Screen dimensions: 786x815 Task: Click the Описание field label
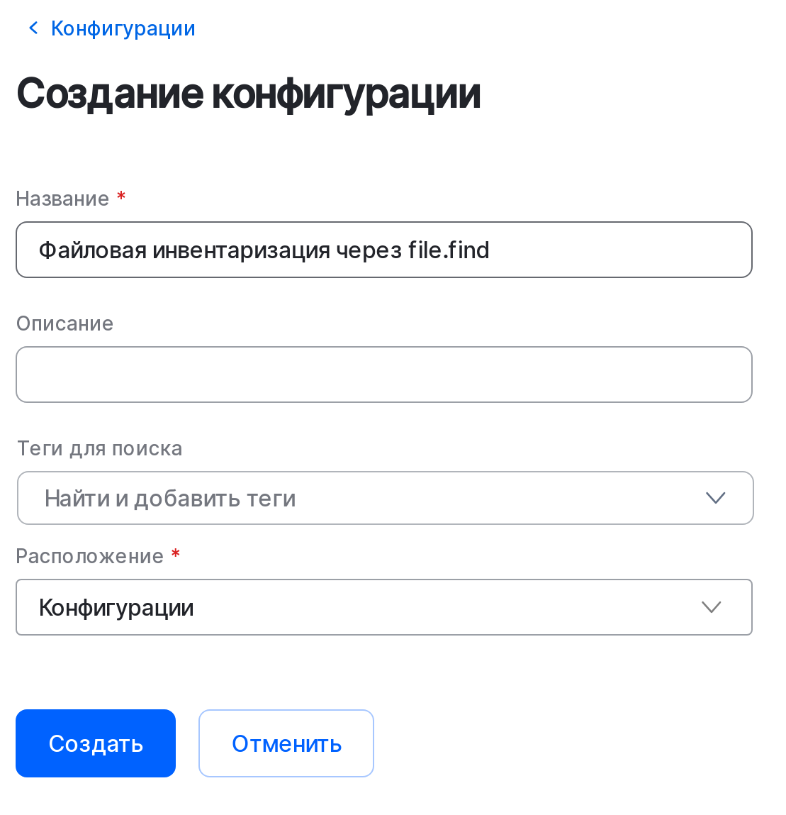tap(64, 323)
